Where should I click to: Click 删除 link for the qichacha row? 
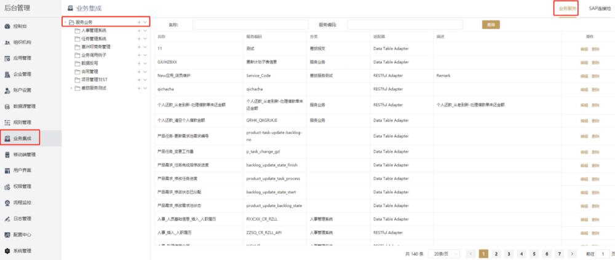[x=595, y=89]
